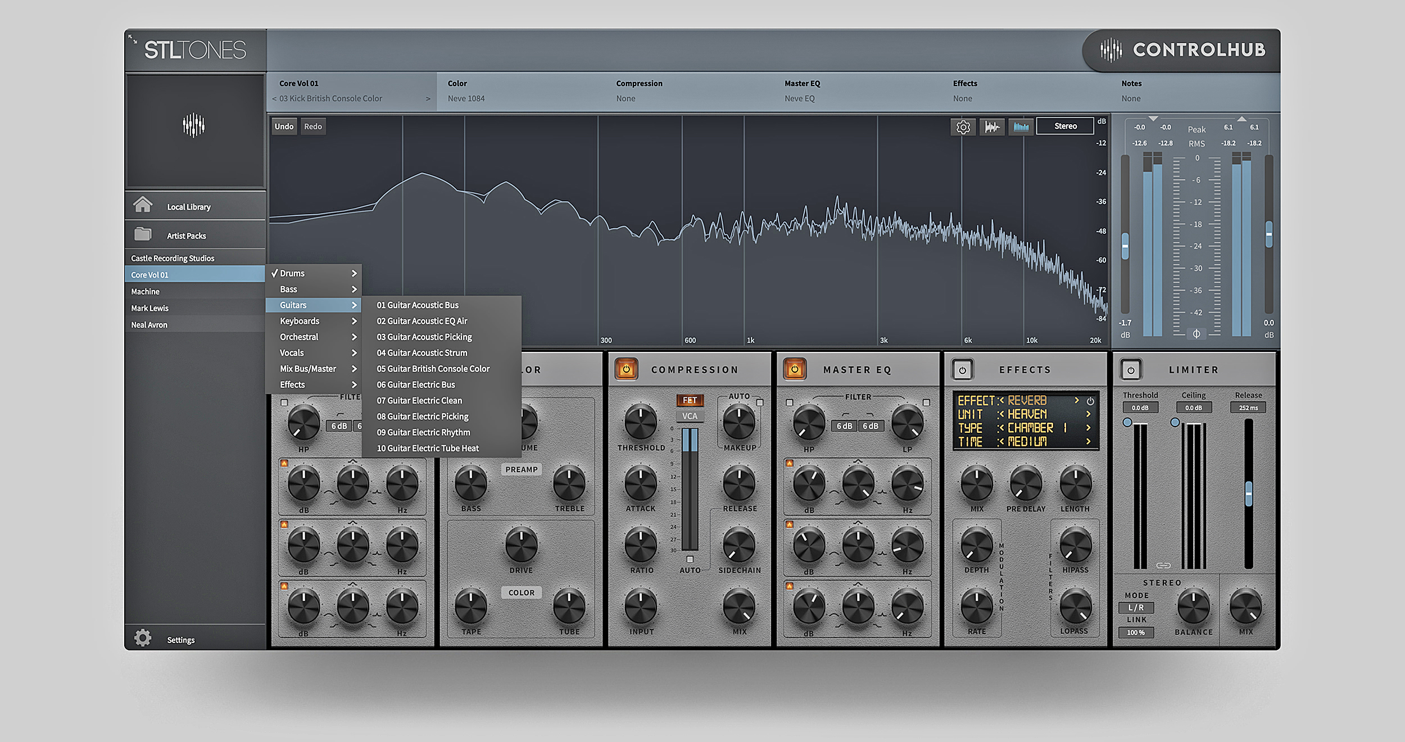Click the output gain slider handle

1269,234
